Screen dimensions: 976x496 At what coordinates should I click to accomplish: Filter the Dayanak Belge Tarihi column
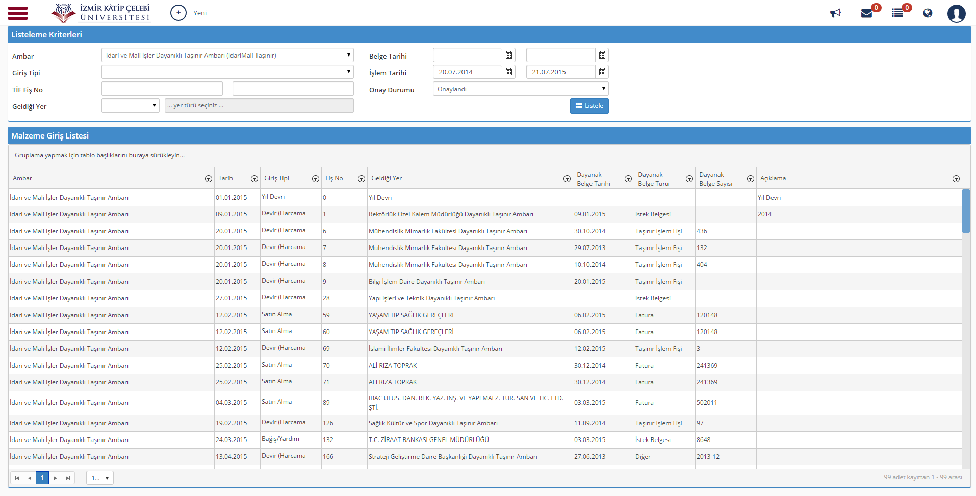[628, 179]
